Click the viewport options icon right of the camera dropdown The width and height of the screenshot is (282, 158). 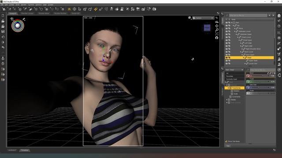pos(216,18)
